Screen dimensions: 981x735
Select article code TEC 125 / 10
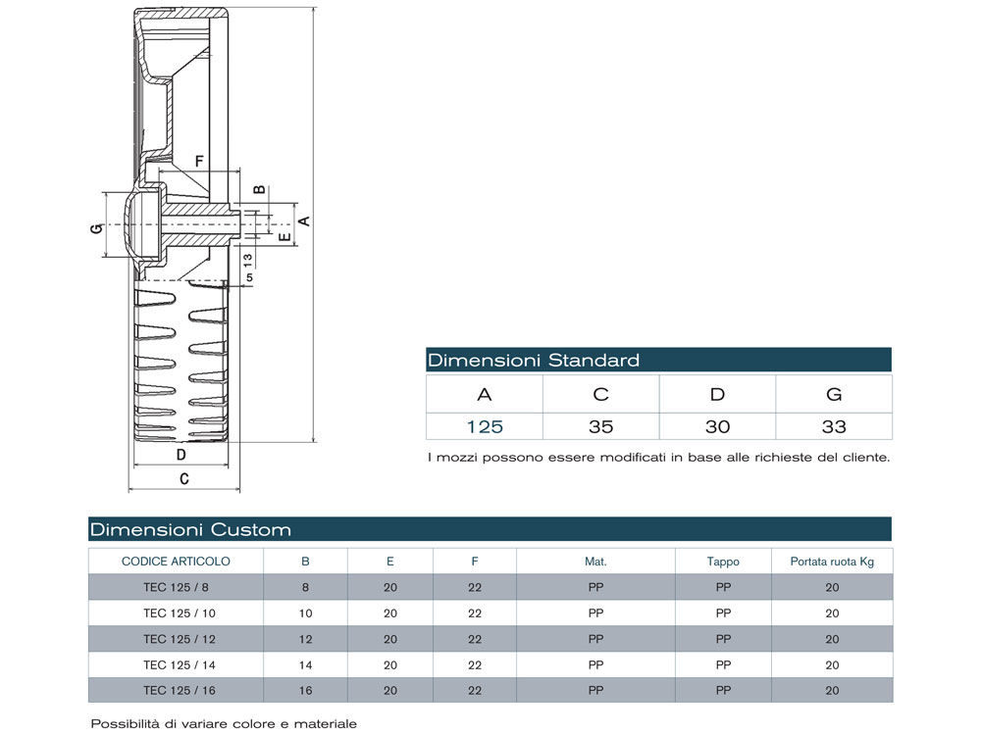pos(176,613)
